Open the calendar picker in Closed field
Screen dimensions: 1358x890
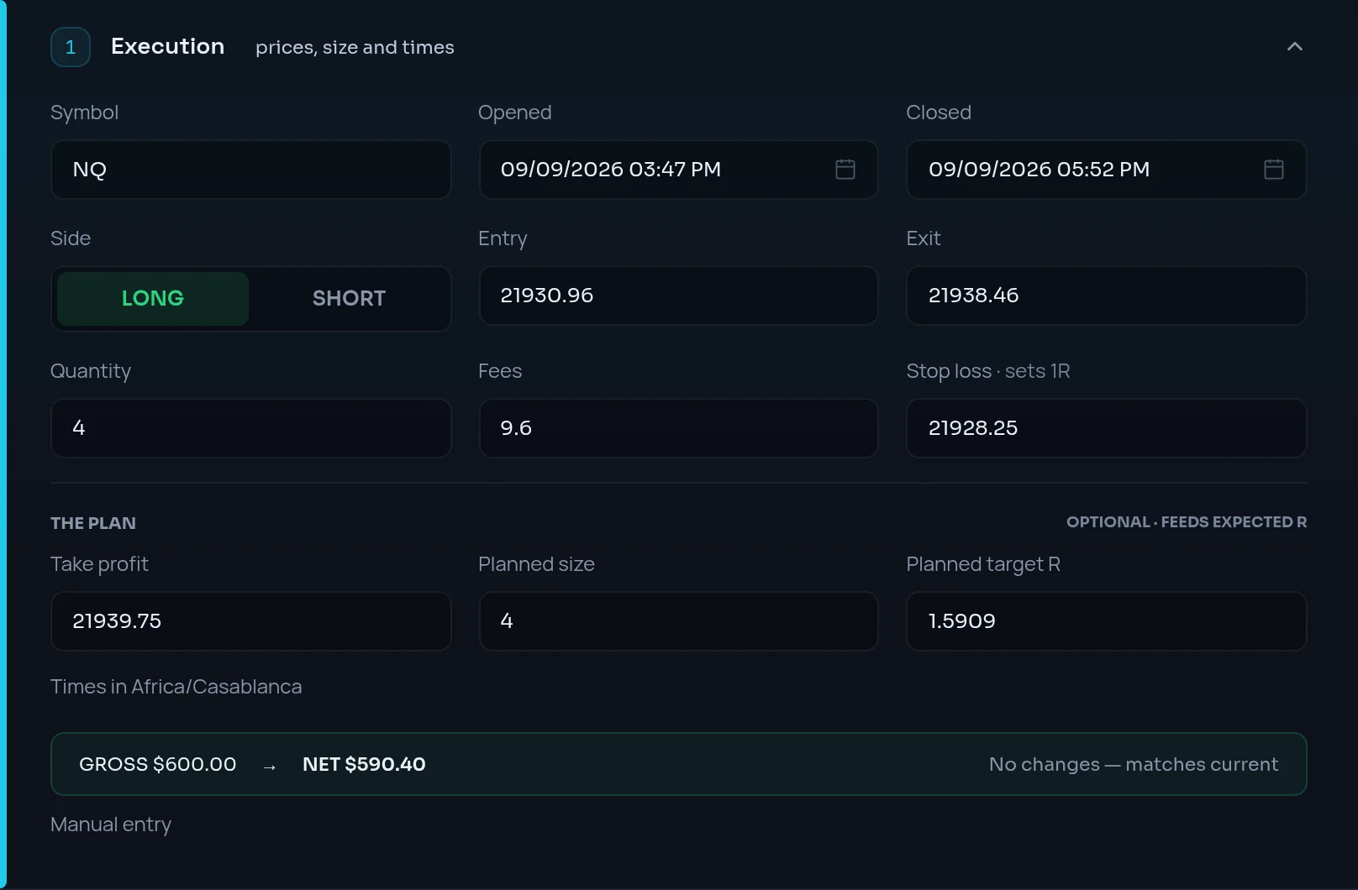(x=1274, y=169)
